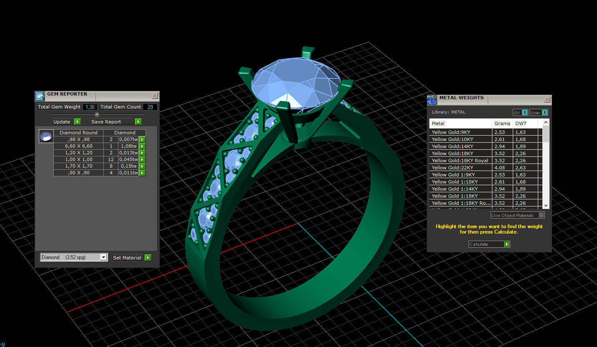
Task: Click the 1,00 X 1,00 gem size cell
Action: click(x=78, y=159)
